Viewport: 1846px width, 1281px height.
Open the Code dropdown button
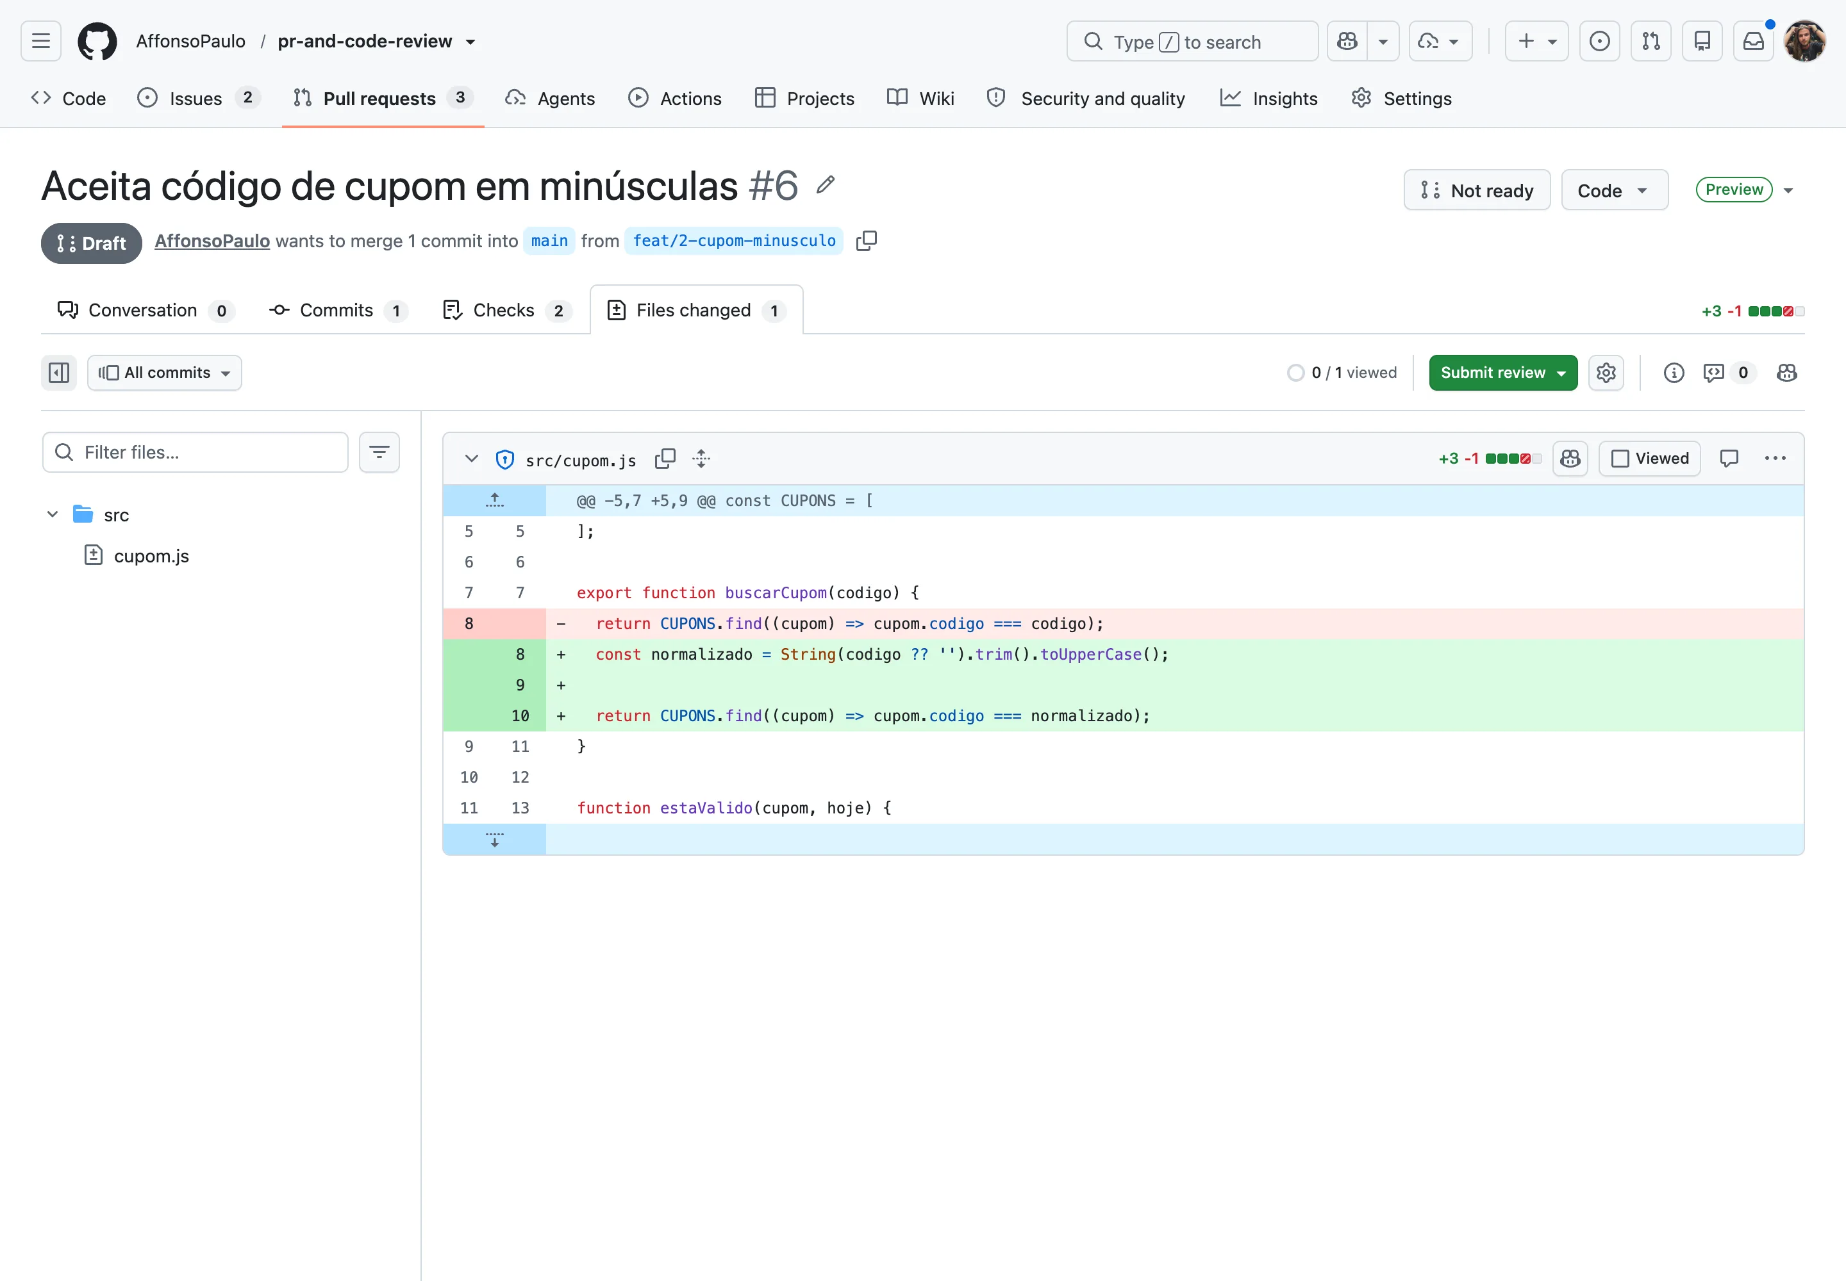click(x=1615, y=190)
